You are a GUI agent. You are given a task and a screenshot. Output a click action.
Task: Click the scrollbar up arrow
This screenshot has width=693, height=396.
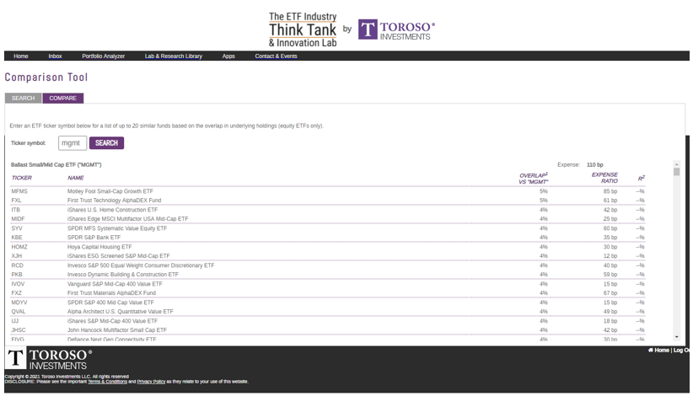point(677,164)
